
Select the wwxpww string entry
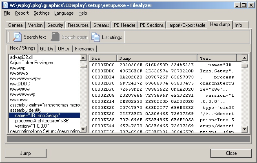(x=19, y=100)
